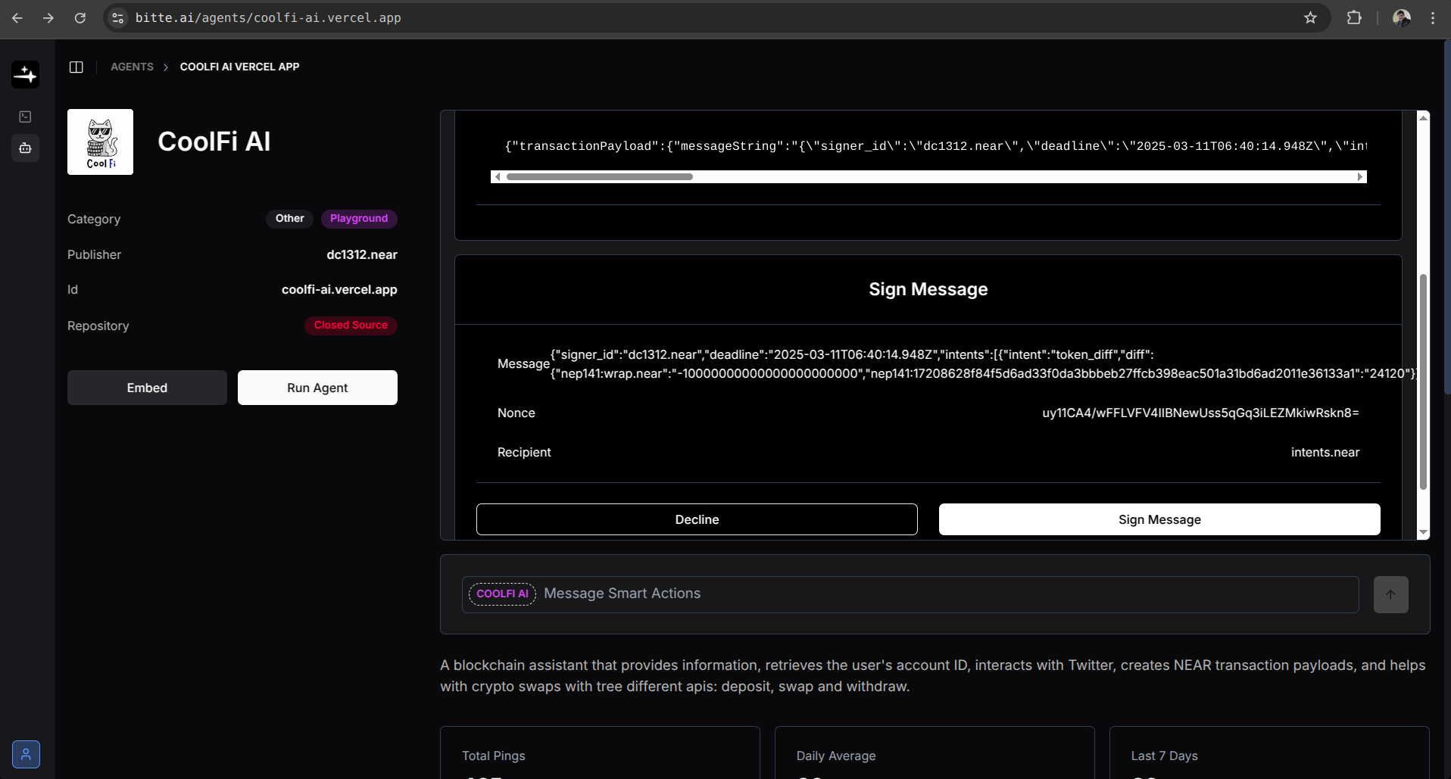Click the Bitte logo in the sidebar
The image size is (1451, 779).
click(x=25, y=74)
